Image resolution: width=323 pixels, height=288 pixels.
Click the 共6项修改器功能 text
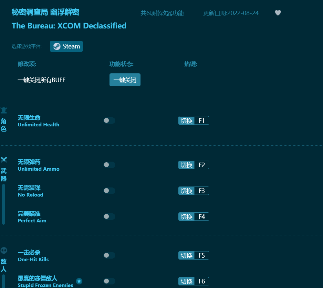pos(162,13)
